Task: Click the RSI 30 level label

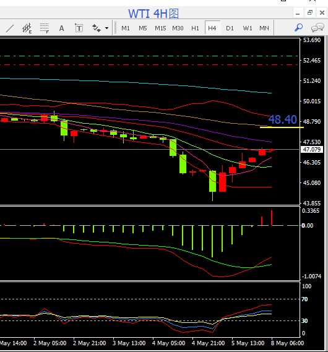Action: pyautogui.click(x=304, y=321)
